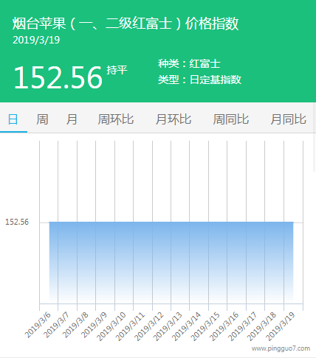This screenshot has width=316, height=358.
Task: Click the y-axis label 152.56
Action: (x=17, y=222)
